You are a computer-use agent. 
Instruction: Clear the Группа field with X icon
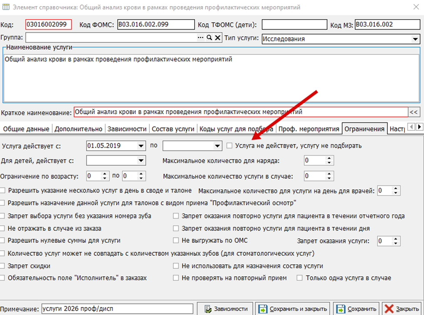(218, 37)
